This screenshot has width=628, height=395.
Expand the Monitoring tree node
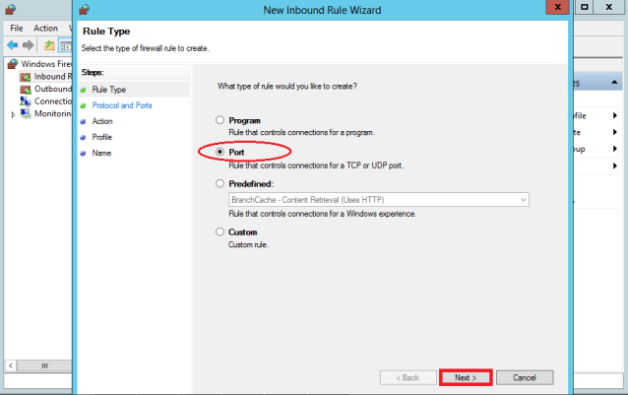(x=13, y=114)
